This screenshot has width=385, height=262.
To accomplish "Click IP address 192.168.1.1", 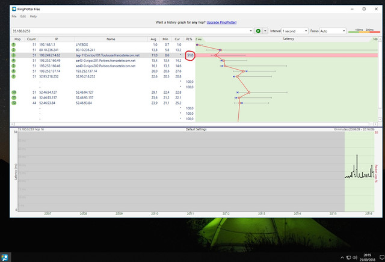I will 47,44.
